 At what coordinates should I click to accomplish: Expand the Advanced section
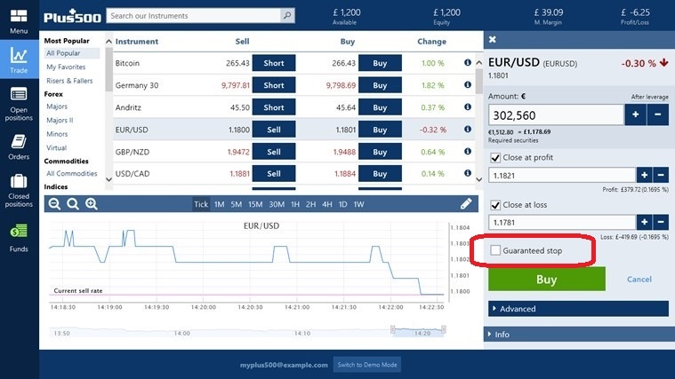(578, 309)
